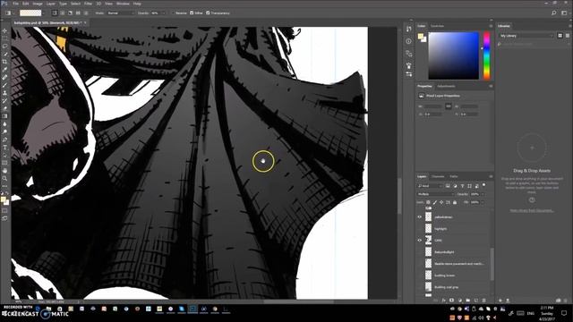Viewport: 573px width, 322px height.
Task: Select the Pen tool
Action: tap(4, 140)
